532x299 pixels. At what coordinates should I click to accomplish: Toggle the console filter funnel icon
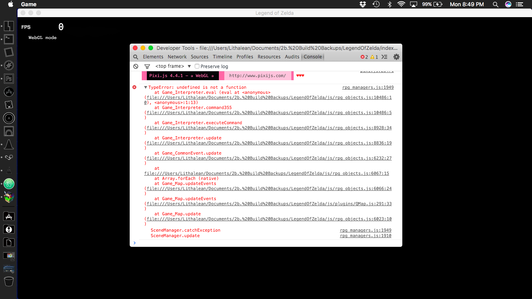147,67
